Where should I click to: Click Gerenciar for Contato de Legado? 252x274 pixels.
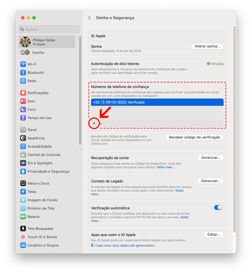click(x=211, y=181)
